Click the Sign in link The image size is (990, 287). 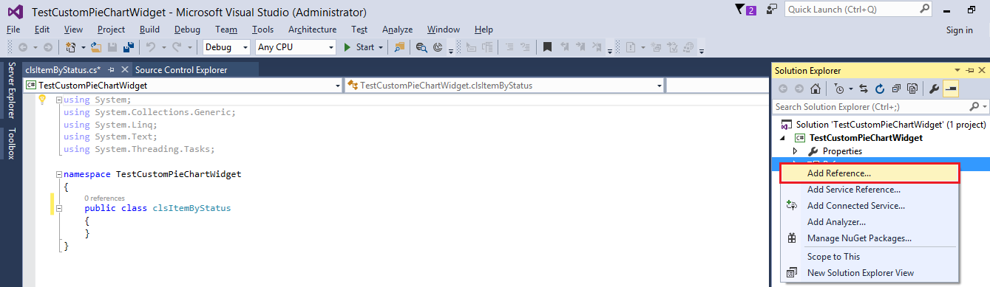point(959,30)
